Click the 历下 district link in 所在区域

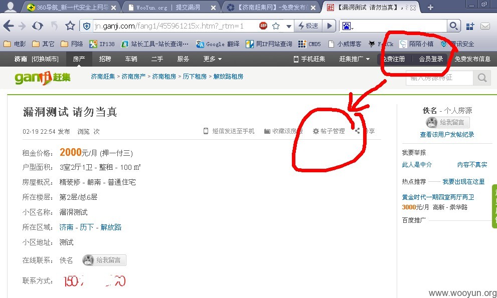click(87, 227)
